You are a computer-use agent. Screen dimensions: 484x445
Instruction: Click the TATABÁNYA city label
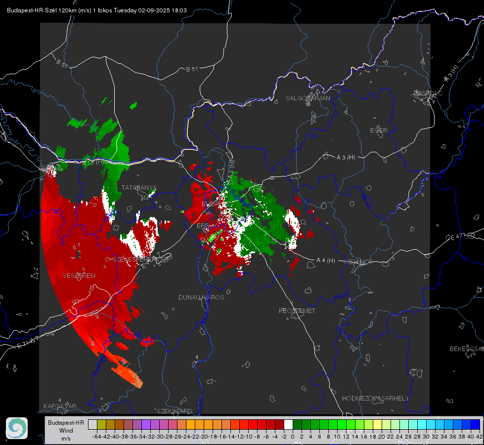[139, 188]
